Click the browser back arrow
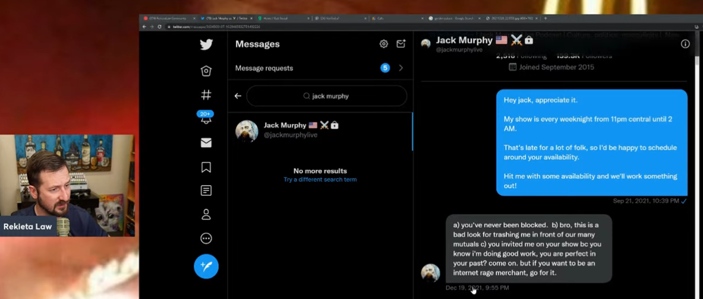This screenshot has width=703, height=299. click(x=144, y=27)
